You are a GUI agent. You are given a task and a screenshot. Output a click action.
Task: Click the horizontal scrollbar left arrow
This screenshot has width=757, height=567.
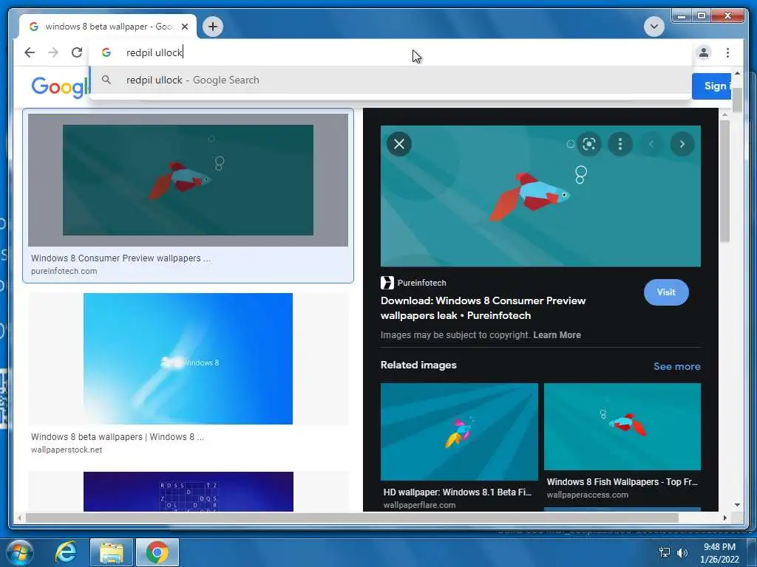pos(18,518)
